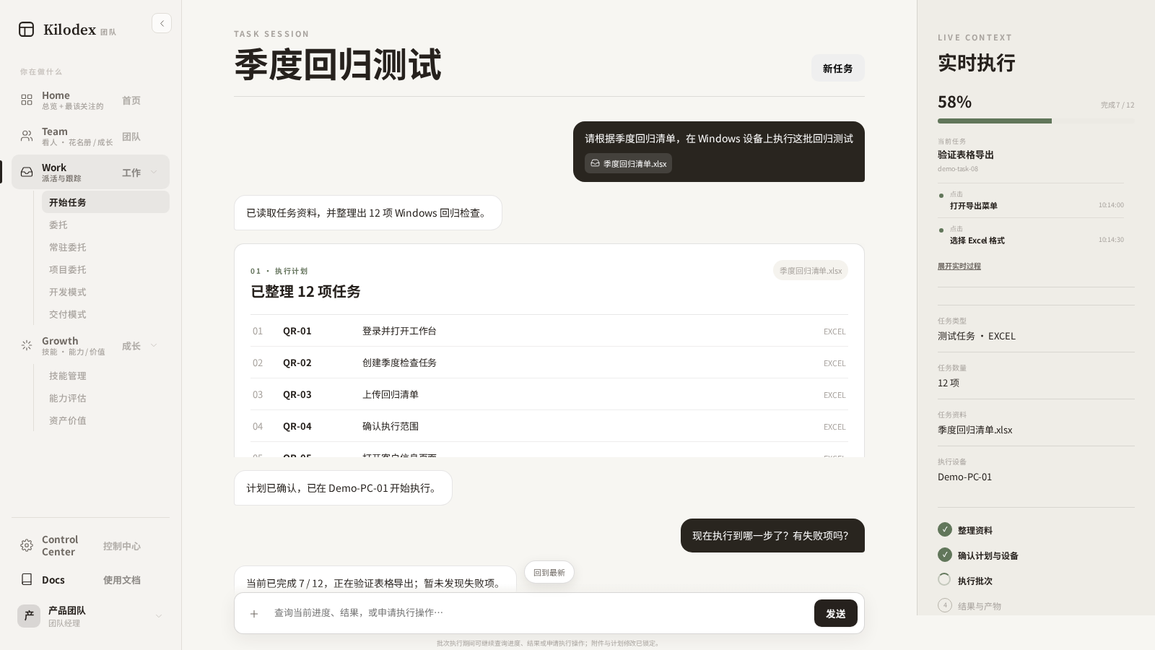This screenshot has width=1155, height=650.
Task: Click the Growth sparkle icon
Action: (27, 346)
